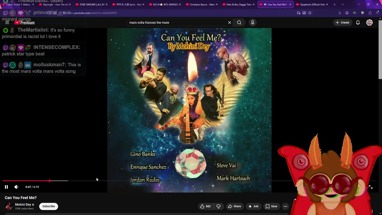
Task: Subscribe to Mohini Dey channel
Action: [x=49, y=206]
